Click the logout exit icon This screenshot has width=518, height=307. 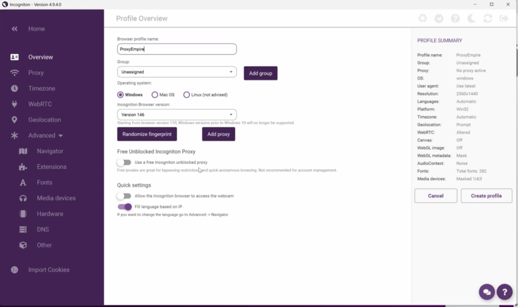tap(504, 19)
